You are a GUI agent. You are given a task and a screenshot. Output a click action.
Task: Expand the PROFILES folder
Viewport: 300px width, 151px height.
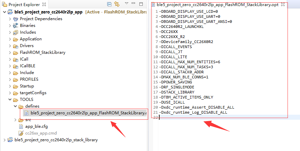coord(10,79)
